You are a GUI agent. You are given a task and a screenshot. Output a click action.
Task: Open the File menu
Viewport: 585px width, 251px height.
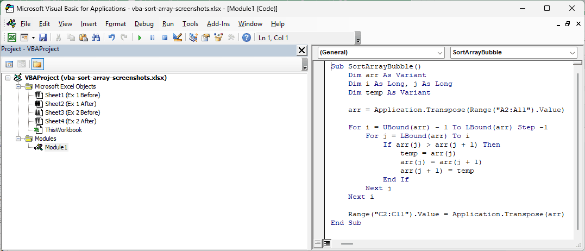[x=26, y=24]
